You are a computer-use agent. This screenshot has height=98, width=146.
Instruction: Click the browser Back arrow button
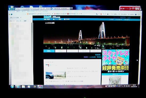click(x=10, y=9)
